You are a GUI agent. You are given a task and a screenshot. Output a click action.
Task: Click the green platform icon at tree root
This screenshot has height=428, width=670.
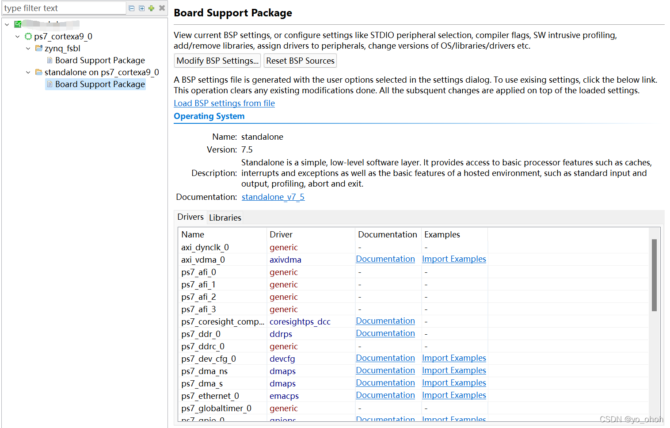click(18, 24)
